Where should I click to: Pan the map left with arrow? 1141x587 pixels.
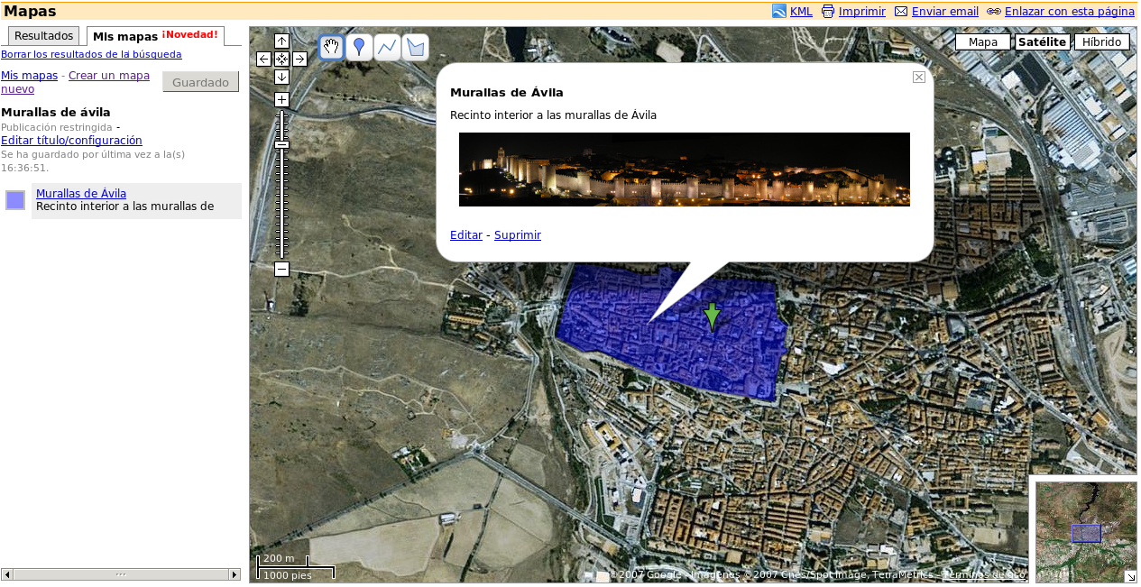tap(263, 59)
